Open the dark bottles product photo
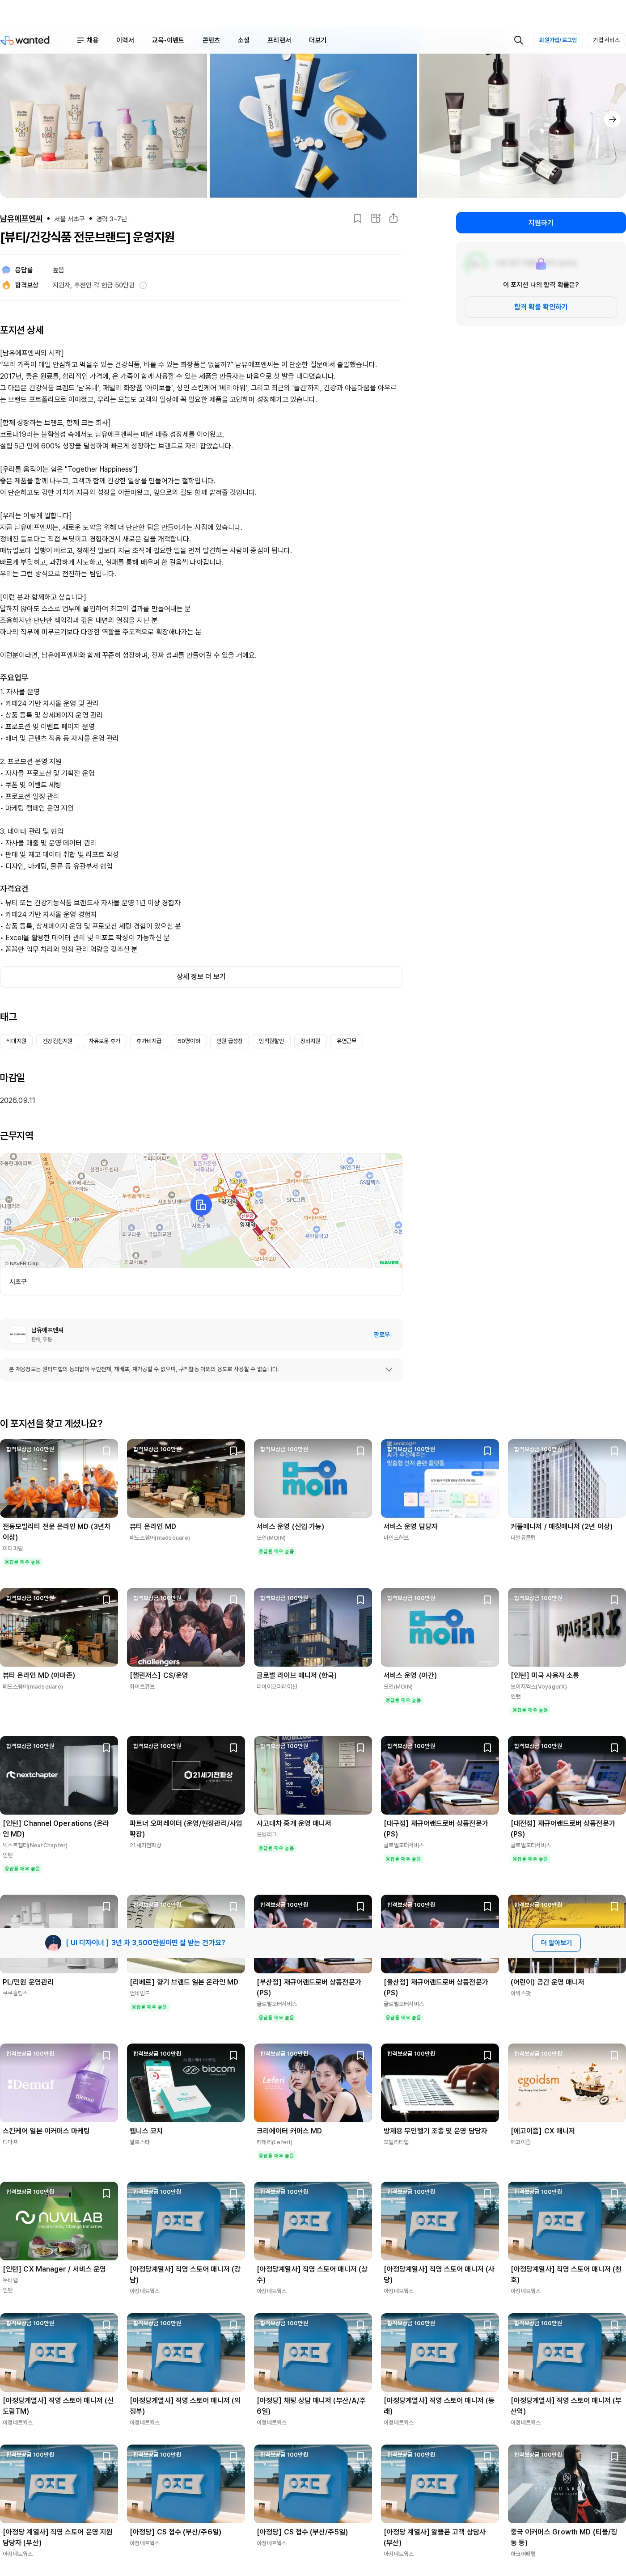This screenshot has width=626, height=2576. coord(522,125)
